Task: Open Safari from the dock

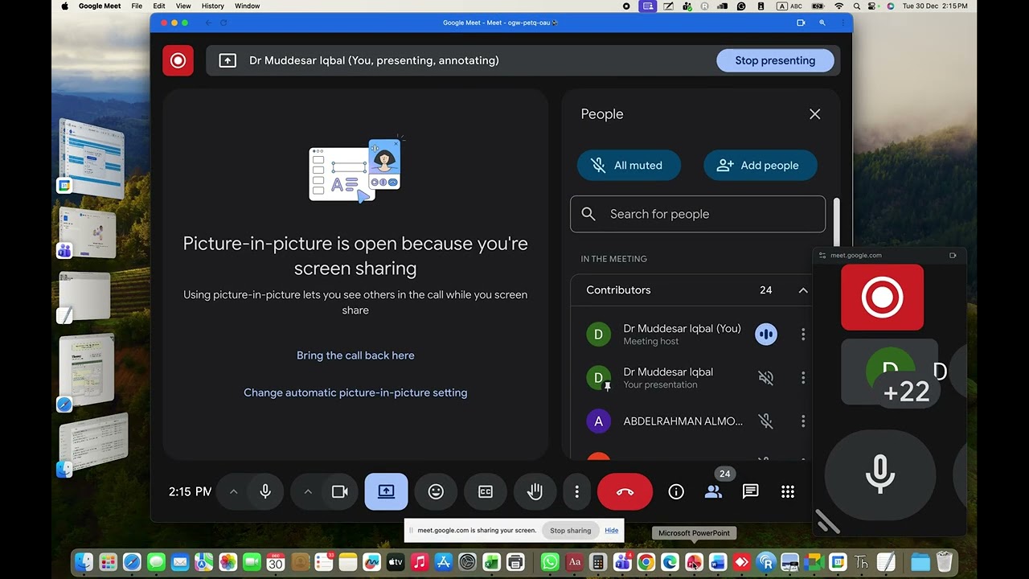Action: tap(132, 562)
